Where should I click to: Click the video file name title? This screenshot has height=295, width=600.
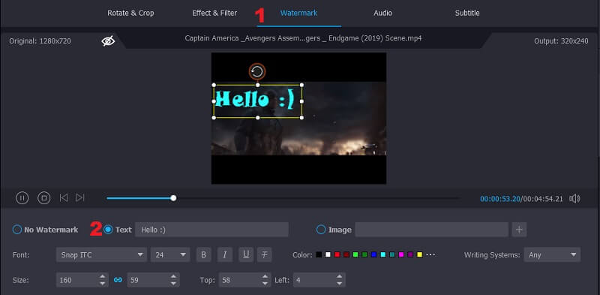(303, 38)
